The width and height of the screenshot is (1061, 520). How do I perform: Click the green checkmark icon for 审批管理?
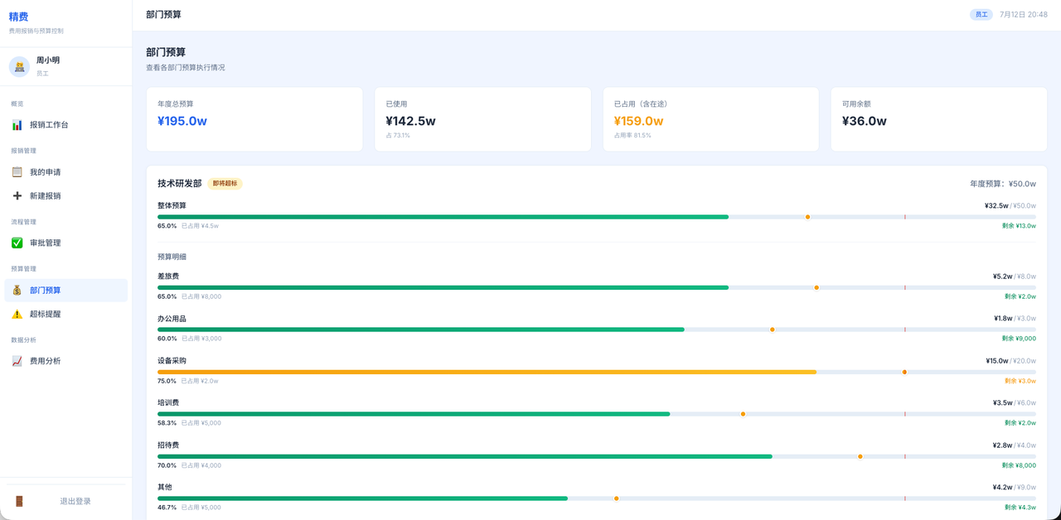tap(17, 243)
